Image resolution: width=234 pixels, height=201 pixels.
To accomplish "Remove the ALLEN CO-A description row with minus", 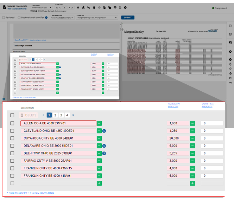I will [99, 123].
